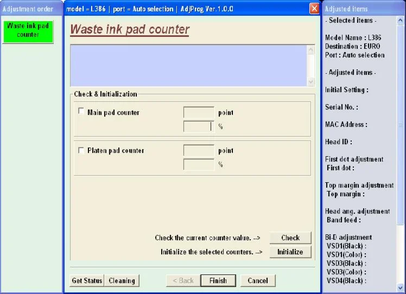
Task: Click the Main pad counter point field
Action: (x=199, y=113)
